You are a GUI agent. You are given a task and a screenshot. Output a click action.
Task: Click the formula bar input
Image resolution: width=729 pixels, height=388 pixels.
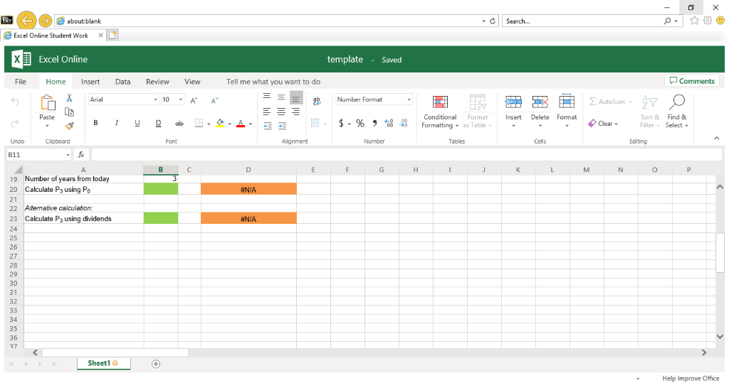tap(405, 154)
